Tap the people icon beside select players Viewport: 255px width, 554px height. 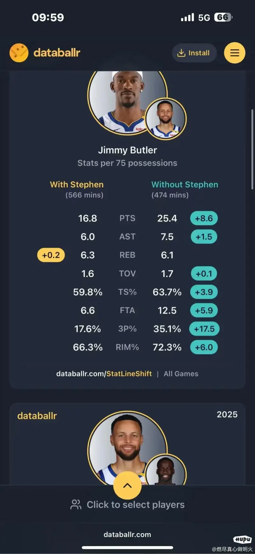point(76,504)
